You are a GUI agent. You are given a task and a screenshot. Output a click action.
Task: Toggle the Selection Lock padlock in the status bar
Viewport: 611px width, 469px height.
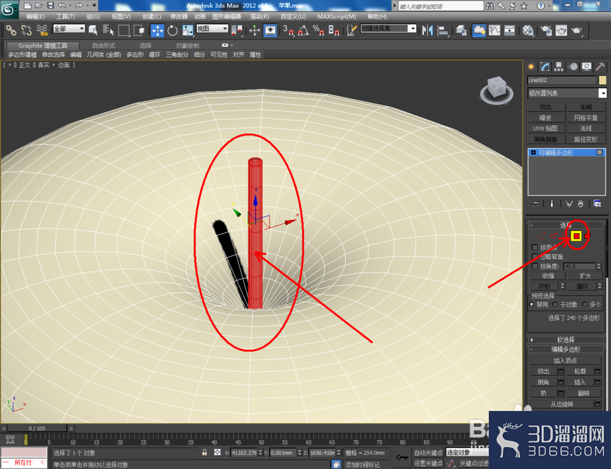tap(205, 453)
